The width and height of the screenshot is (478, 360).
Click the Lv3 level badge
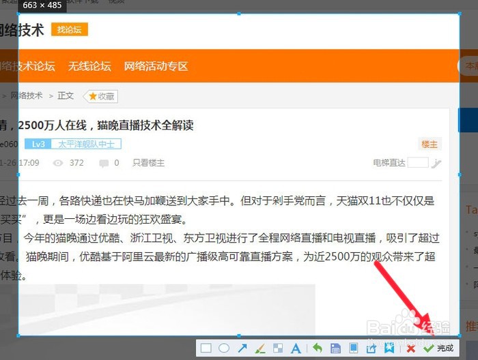pyautogui.click(x=38, y=144)
